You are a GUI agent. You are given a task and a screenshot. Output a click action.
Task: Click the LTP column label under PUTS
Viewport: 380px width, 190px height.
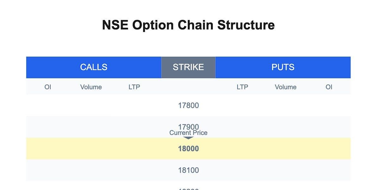pos(242,87)
